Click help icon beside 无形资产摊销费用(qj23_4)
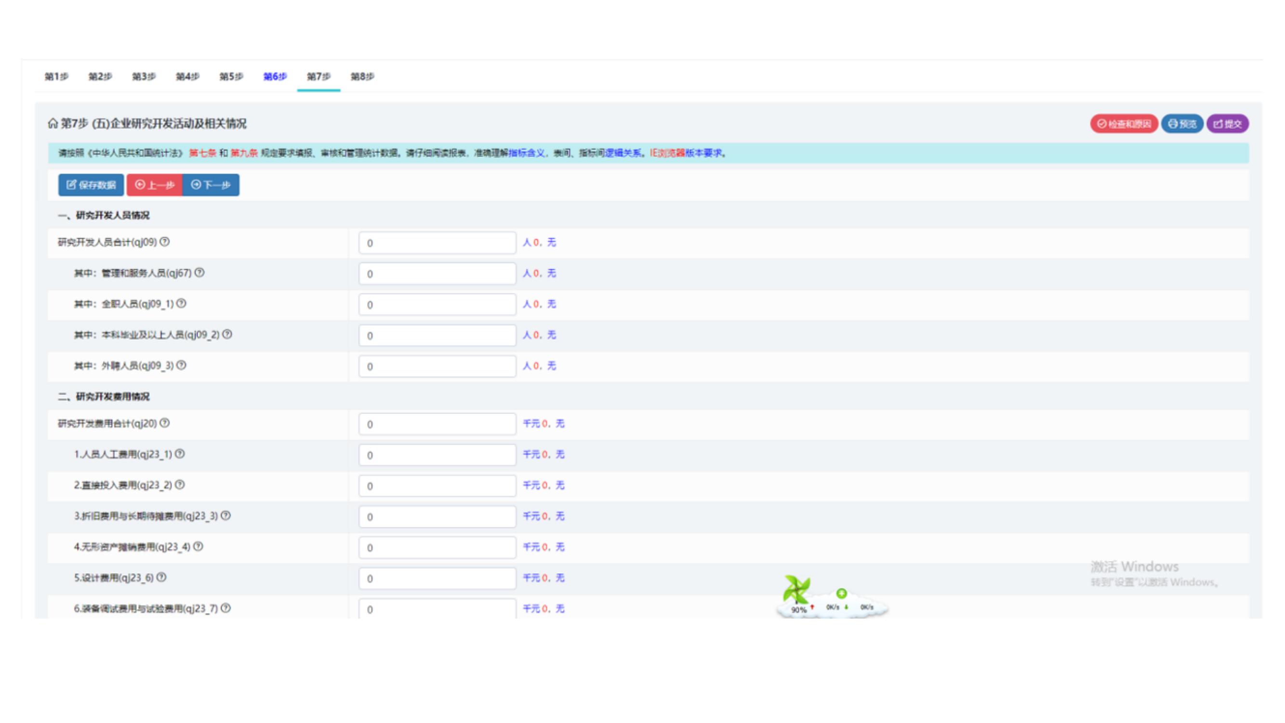 [198, 547]
